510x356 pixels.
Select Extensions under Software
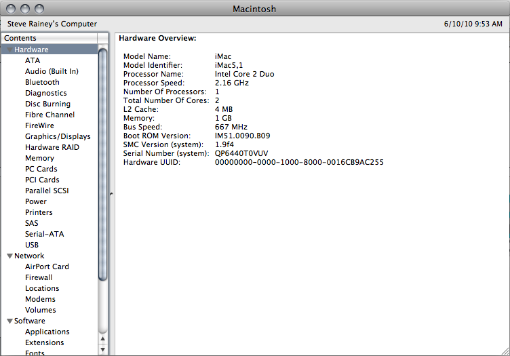pyautogui.click(x=45, y=342)
